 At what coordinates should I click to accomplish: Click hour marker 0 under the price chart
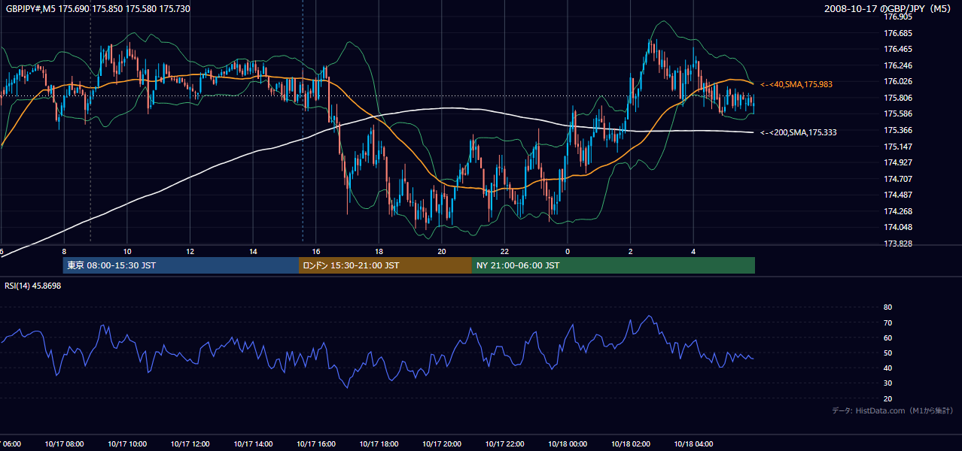coord(568,251)
